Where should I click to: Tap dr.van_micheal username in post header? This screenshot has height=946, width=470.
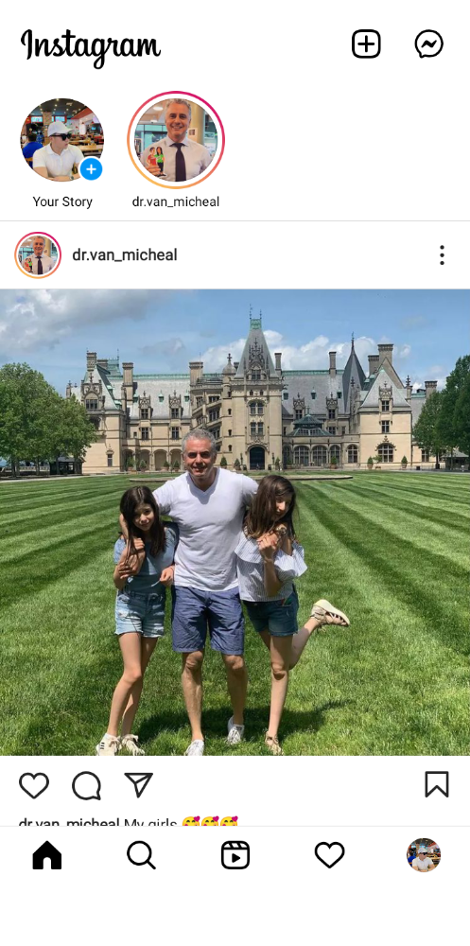coord(125,255)
